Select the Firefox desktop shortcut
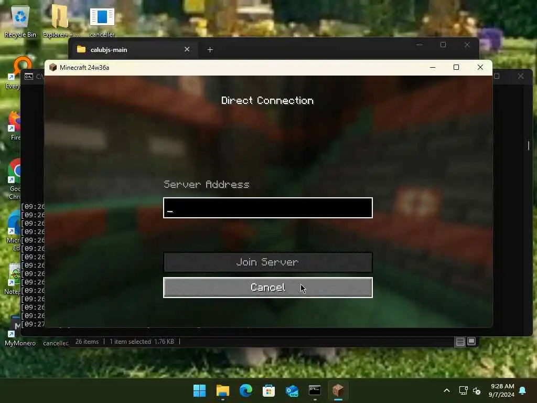 click(x=14, y=125)
